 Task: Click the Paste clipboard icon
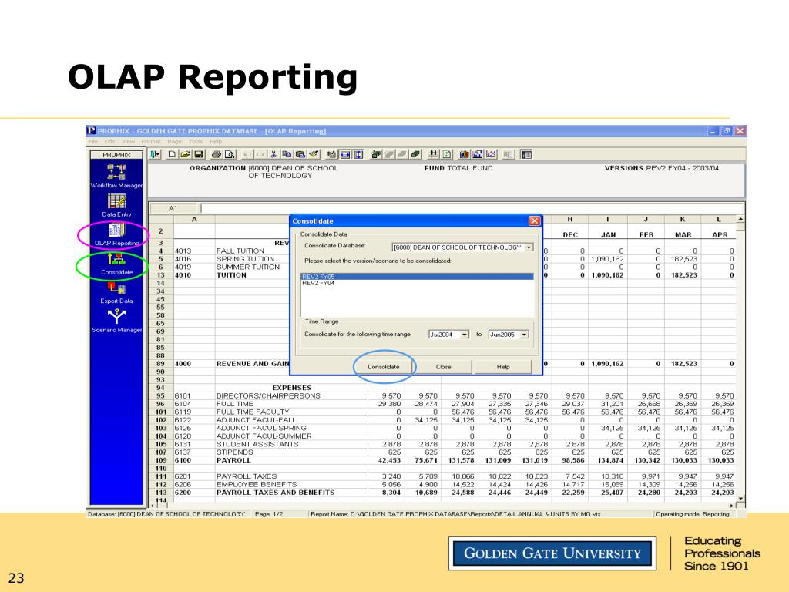(300, 154)
